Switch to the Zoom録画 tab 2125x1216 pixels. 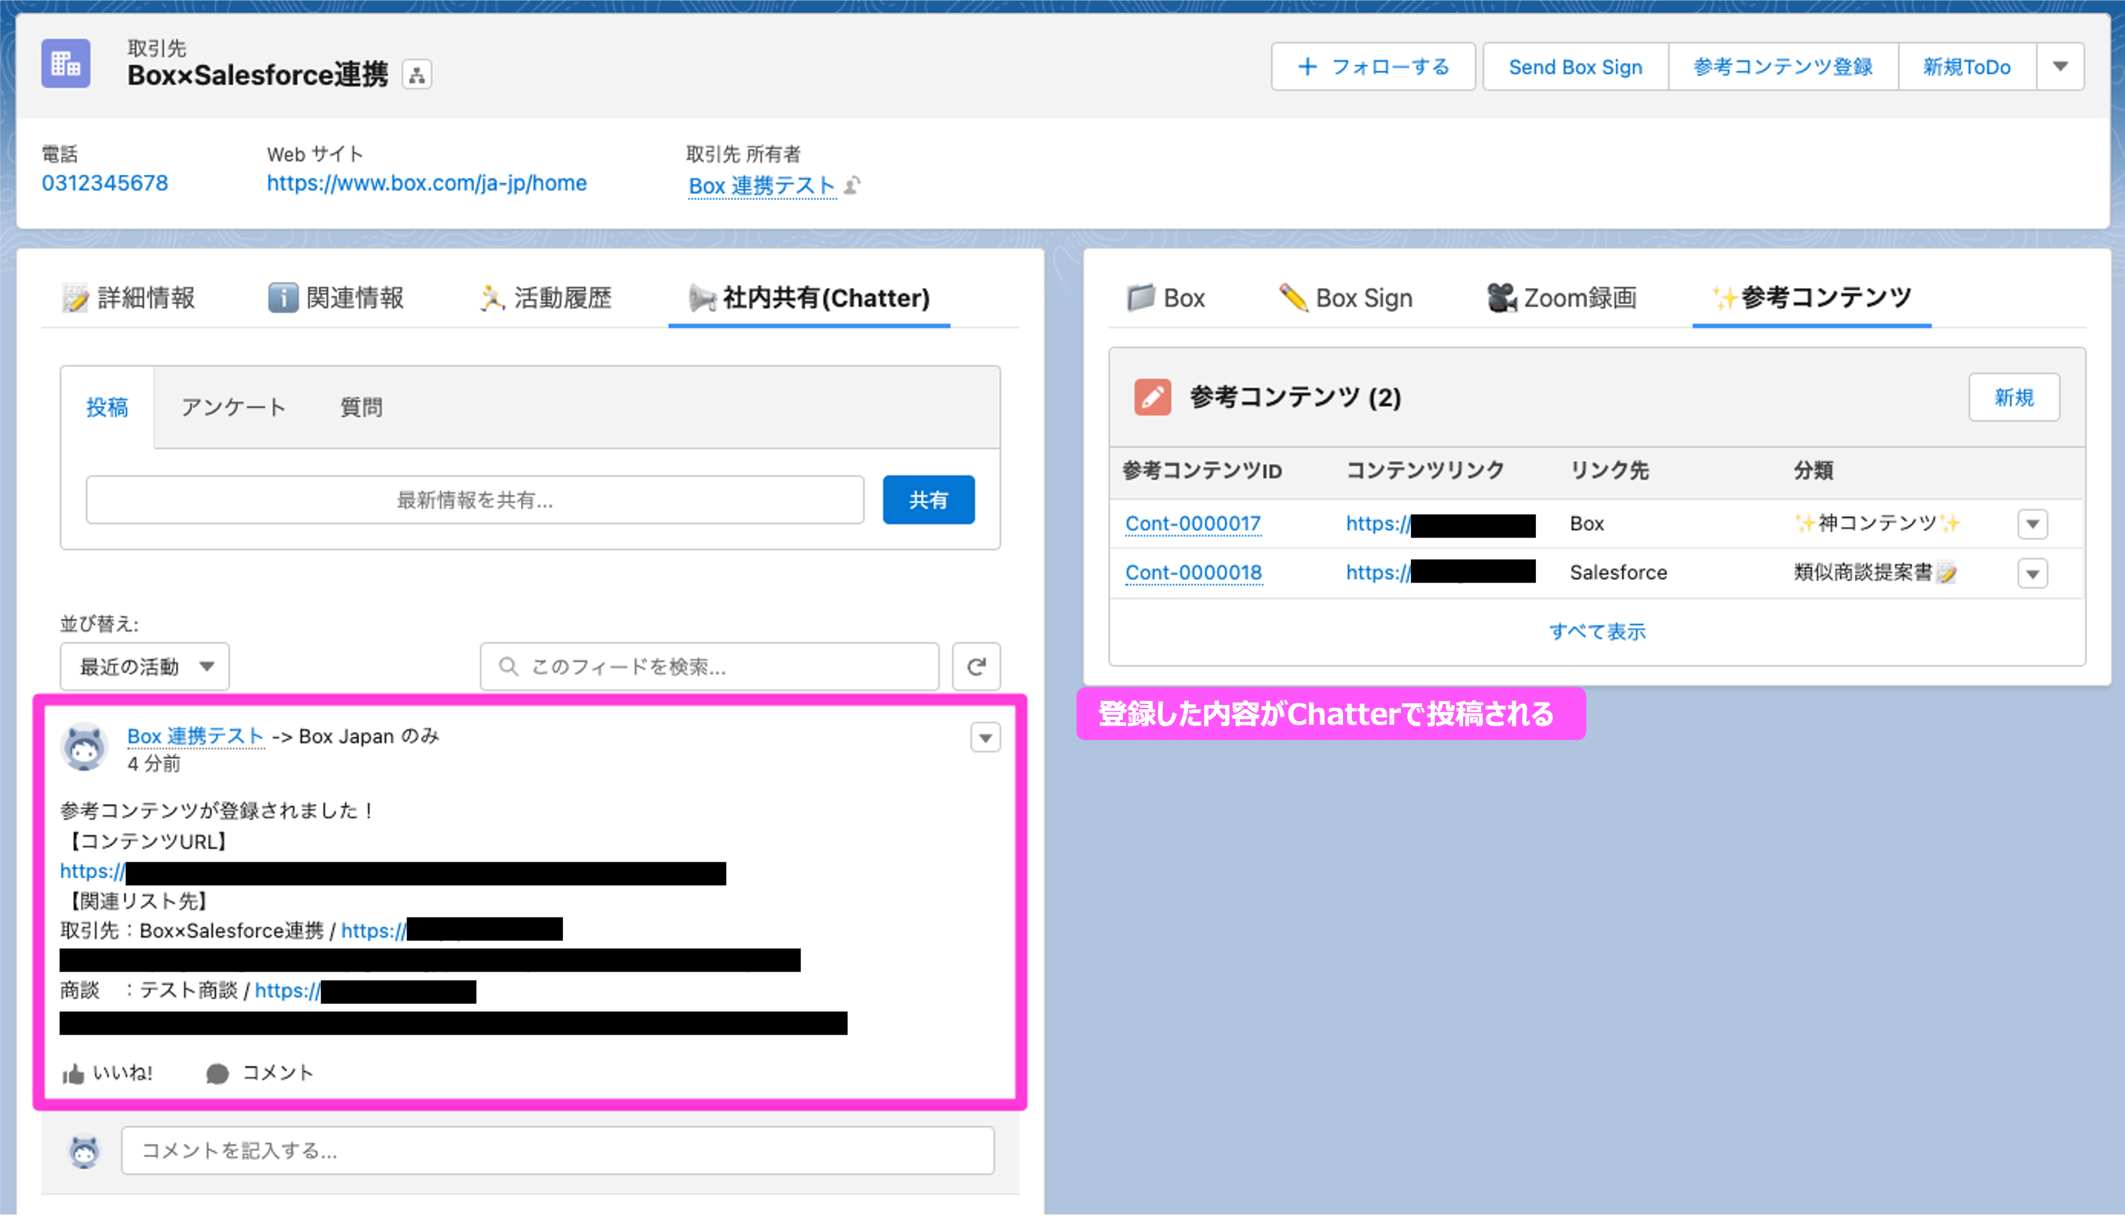tap(1561, 298)
